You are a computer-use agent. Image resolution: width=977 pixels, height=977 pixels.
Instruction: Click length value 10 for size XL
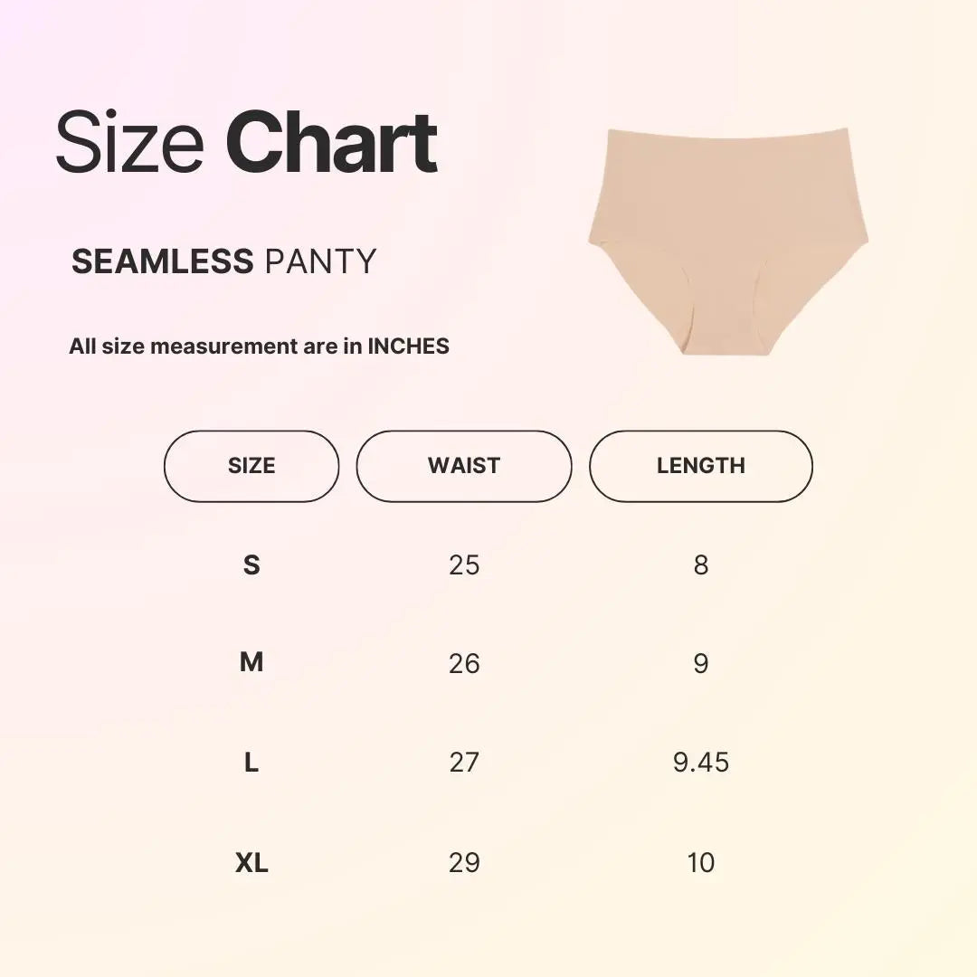(701, 863)
